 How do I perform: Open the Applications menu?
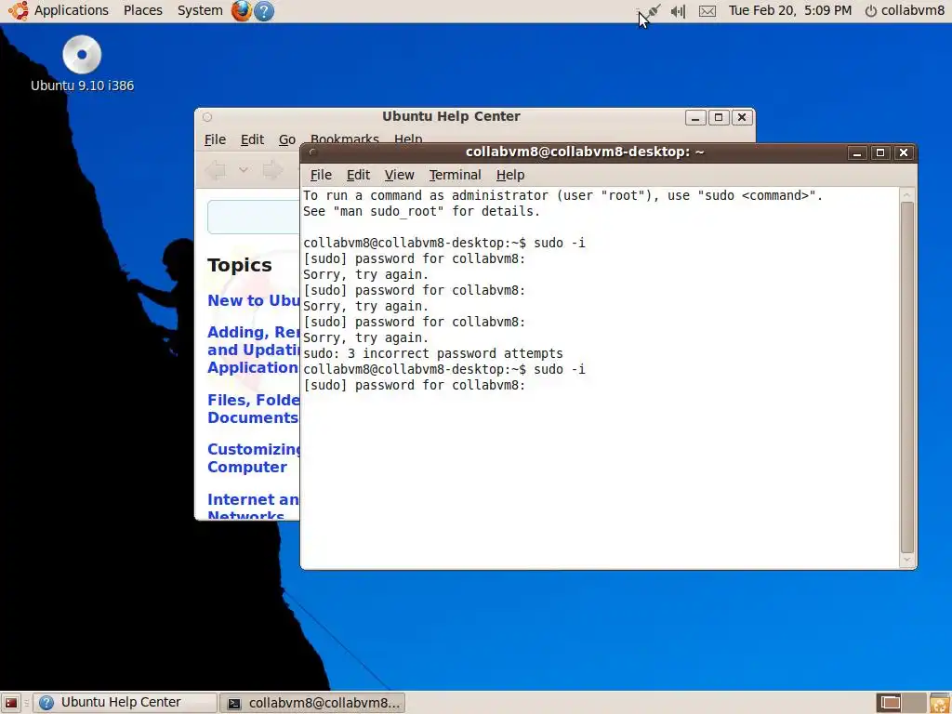pos(71,10)
